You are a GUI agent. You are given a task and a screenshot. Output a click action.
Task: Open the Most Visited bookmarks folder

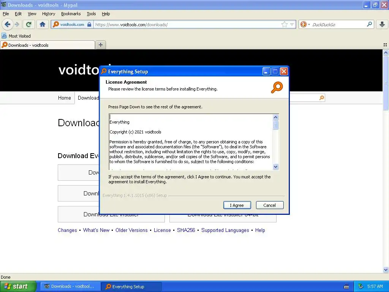tap(16, 36)
